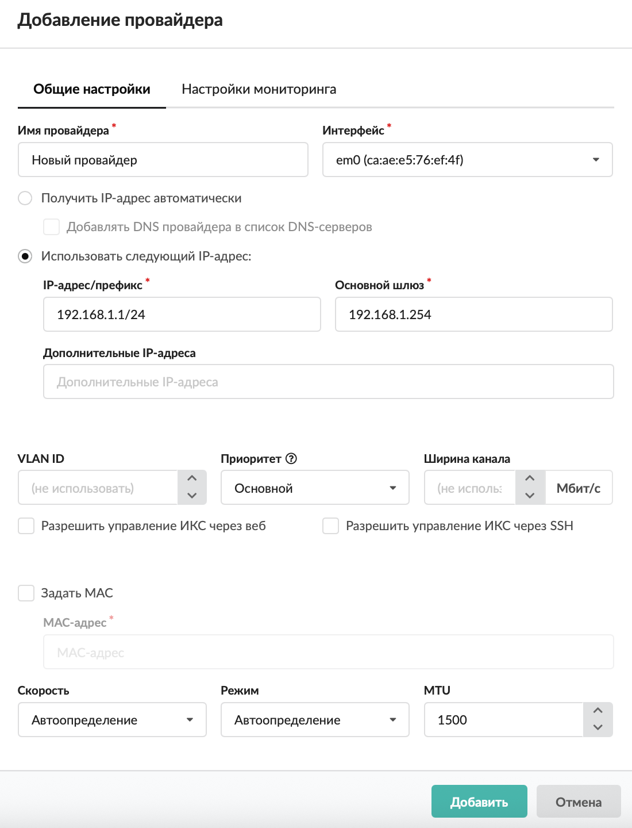Increase VLAN ID with the up arrow
Image resolution: width=632 pixels, height=828 pixels.
tap(192, 478)
